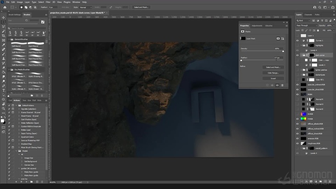Select the Smudge tool

[x=3, y=77]
